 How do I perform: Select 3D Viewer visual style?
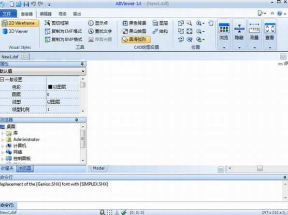click(x=15, y=31)
